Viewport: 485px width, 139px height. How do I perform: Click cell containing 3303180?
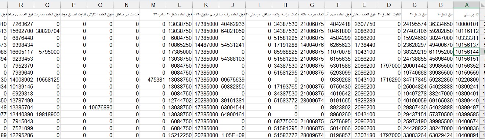363,135
